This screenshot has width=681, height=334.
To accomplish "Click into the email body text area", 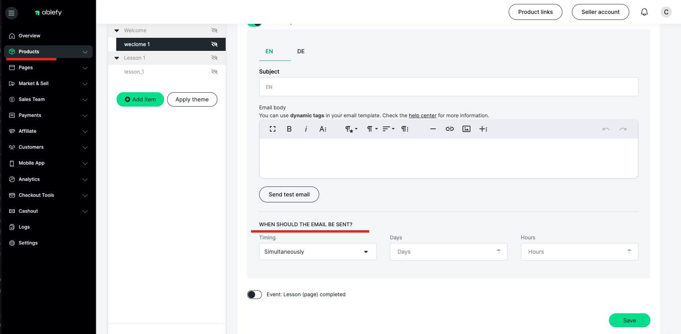I will [449, 158].
